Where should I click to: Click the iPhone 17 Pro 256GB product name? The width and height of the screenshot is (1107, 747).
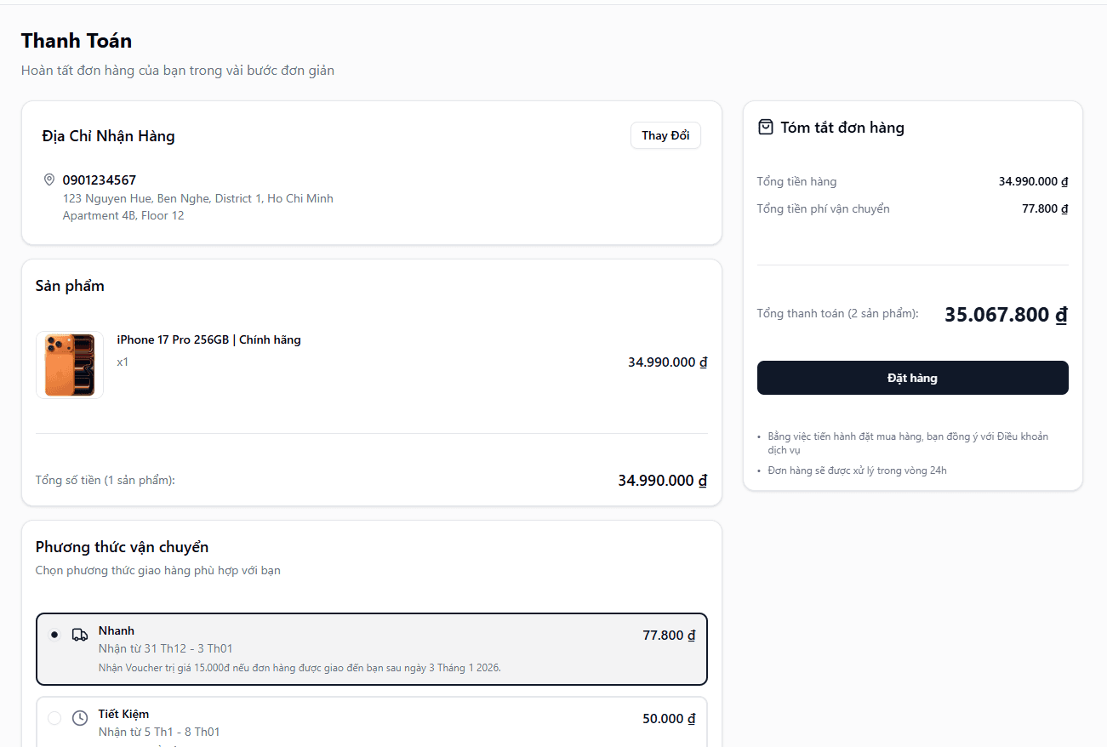pyautogui.click(x=208, y=339)
